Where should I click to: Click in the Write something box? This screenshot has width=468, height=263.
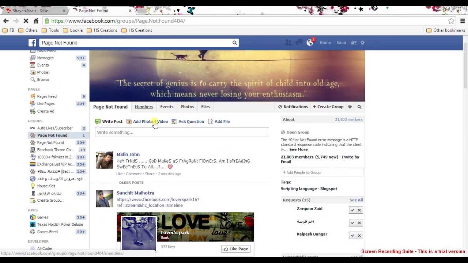click(x=182, y=132)
